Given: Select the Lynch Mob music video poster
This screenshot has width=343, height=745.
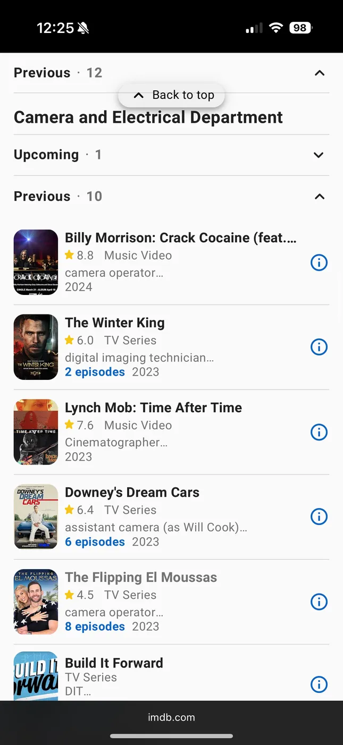Looking at the screenshot, I should pyautogui.click(x=36, y=432).
